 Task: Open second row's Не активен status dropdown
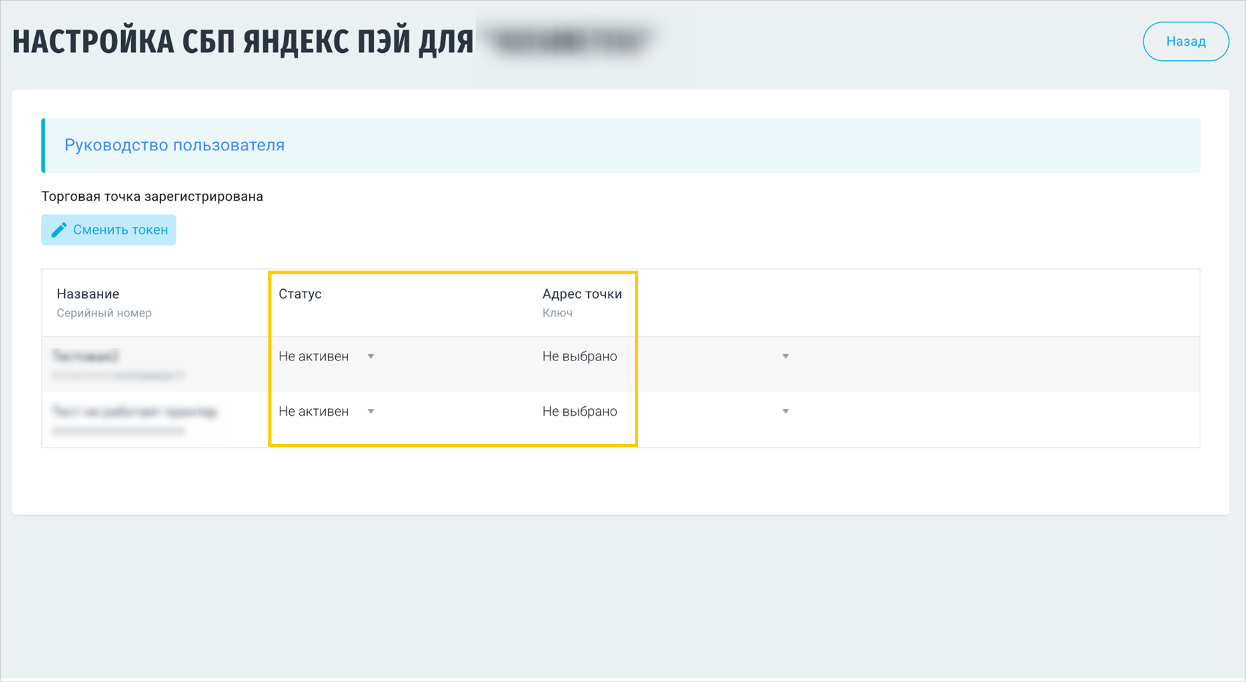pos(314,411)
